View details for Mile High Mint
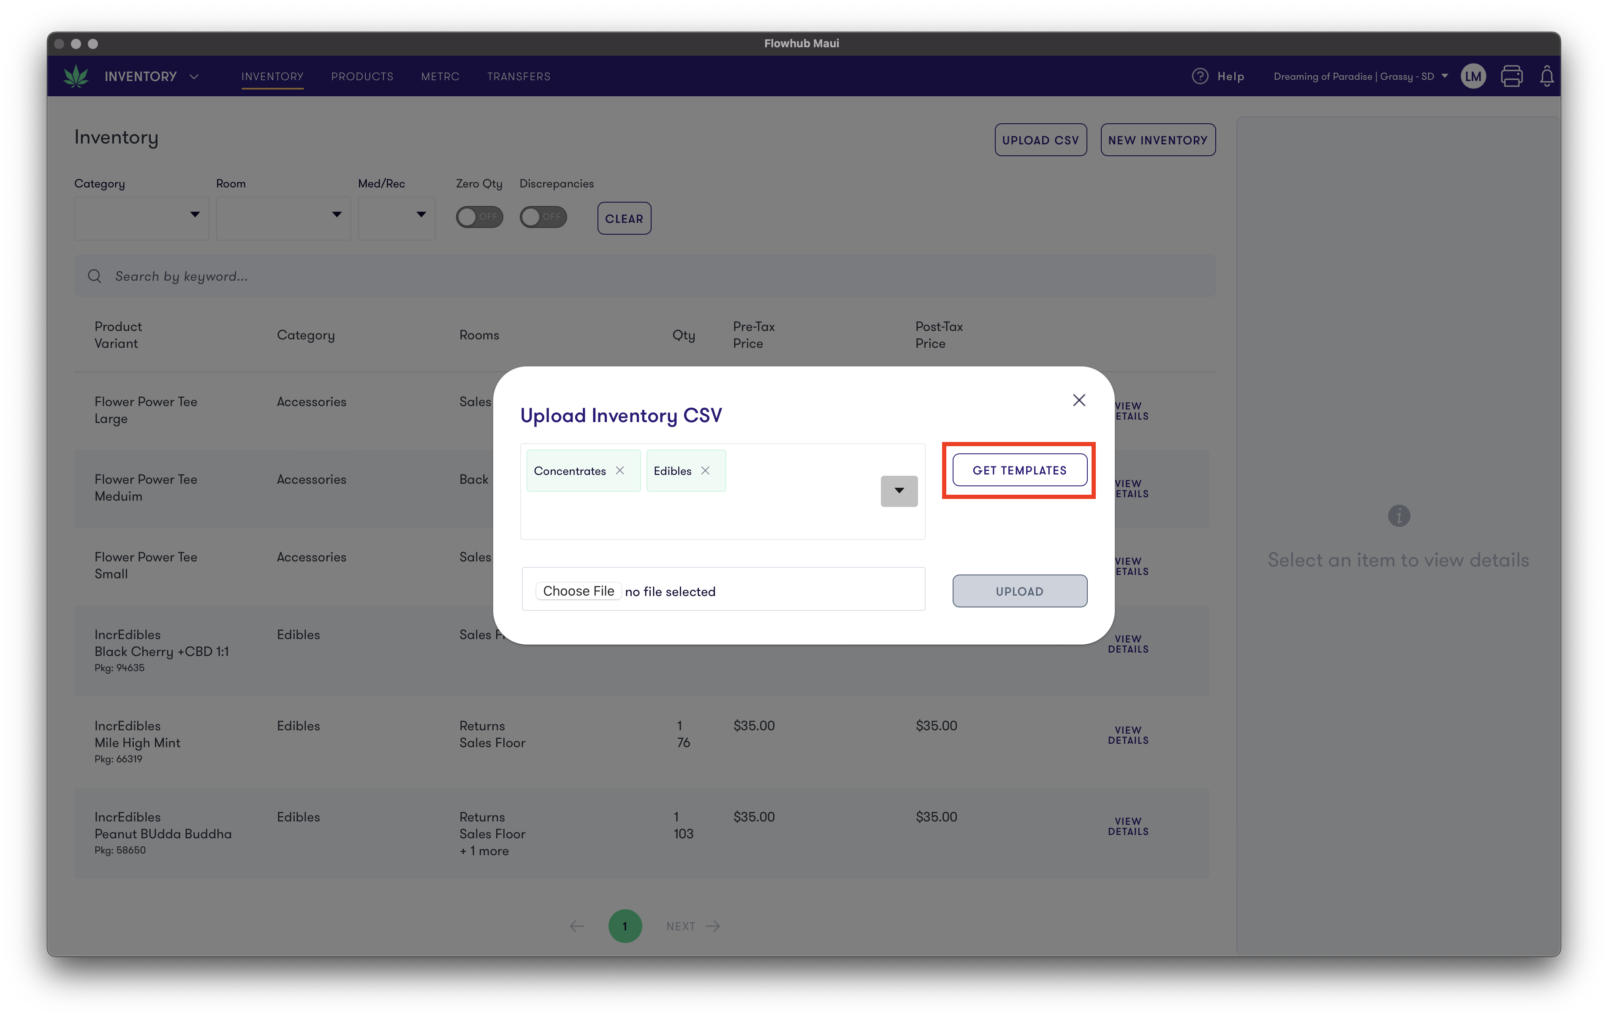The image size is (1608, 1019). tap(1128, 734)
